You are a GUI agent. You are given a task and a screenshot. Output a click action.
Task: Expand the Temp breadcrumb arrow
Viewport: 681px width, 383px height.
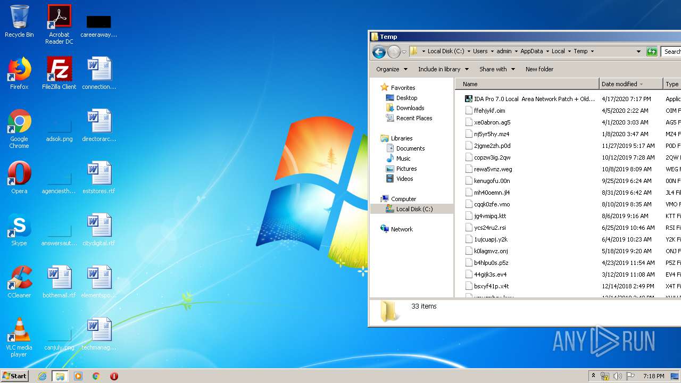[x=592, y=52]
